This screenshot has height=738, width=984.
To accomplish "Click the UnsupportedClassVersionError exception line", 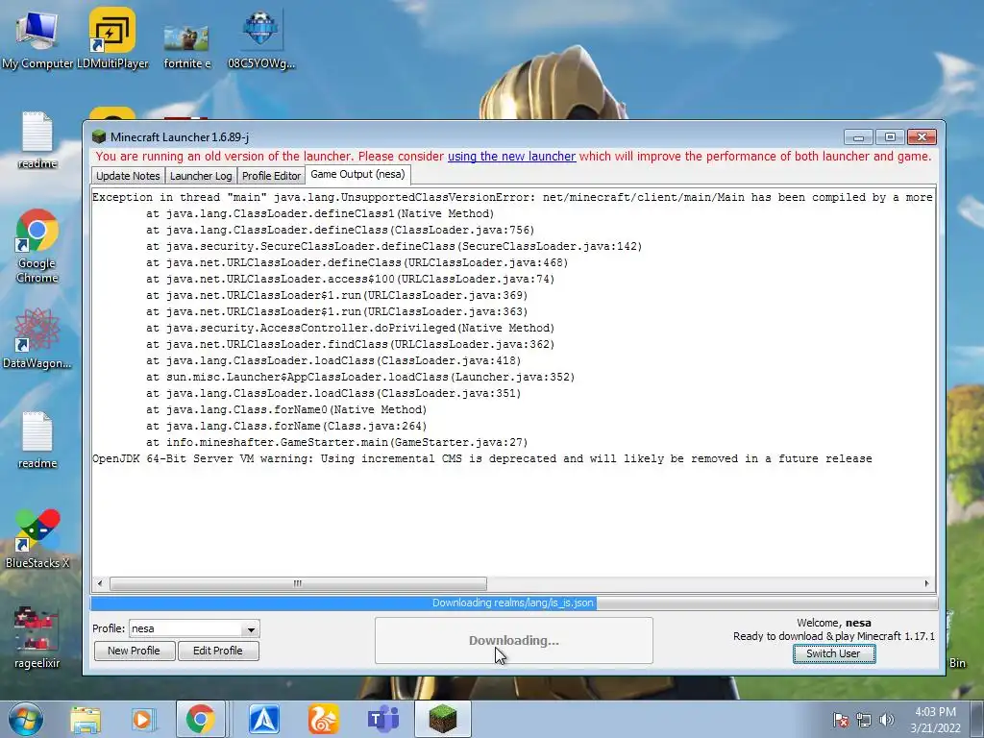I will (x=512, y=197).
